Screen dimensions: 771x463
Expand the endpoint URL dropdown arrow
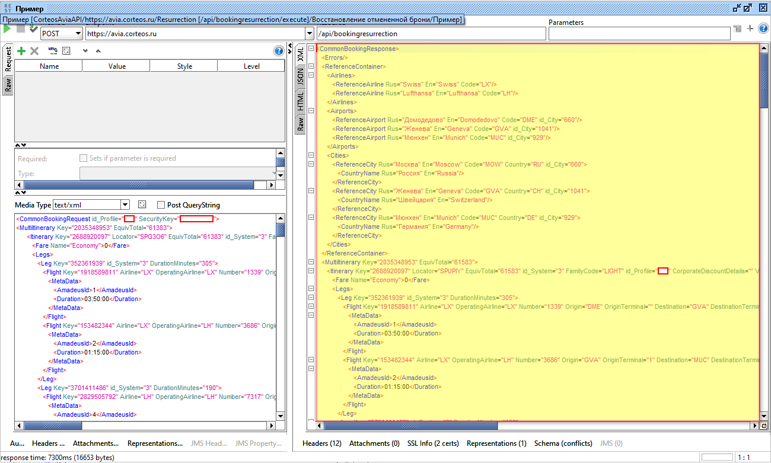pyautogui.click(x=309, y=34)
